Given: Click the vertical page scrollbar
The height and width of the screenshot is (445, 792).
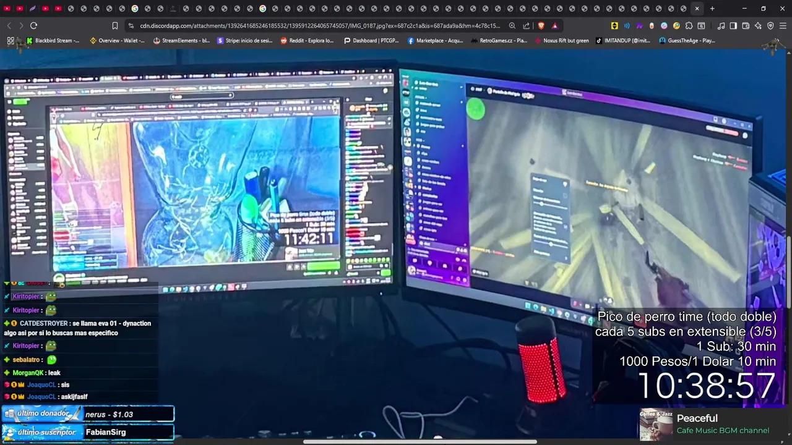Looking at the screenshot, I should (x=789, y=272).
